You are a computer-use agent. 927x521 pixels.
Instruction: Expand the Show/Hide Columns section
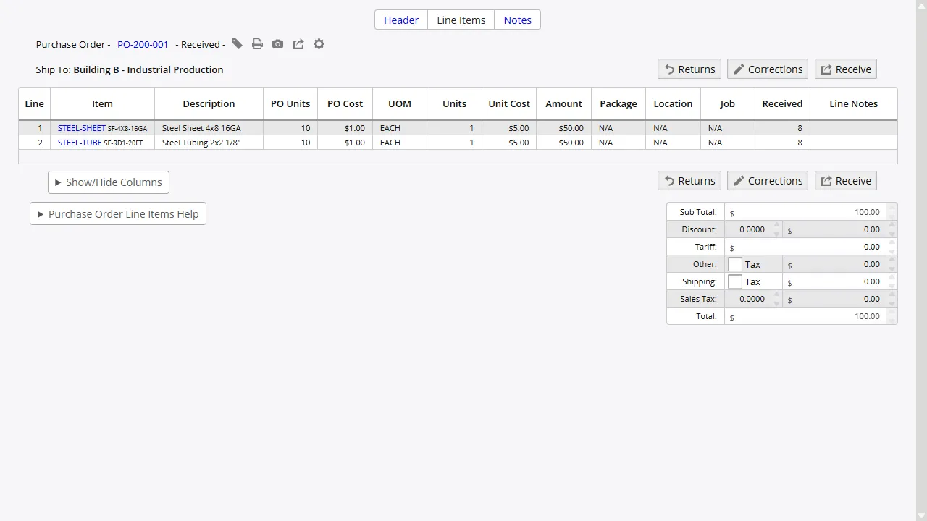pos(109,182)
